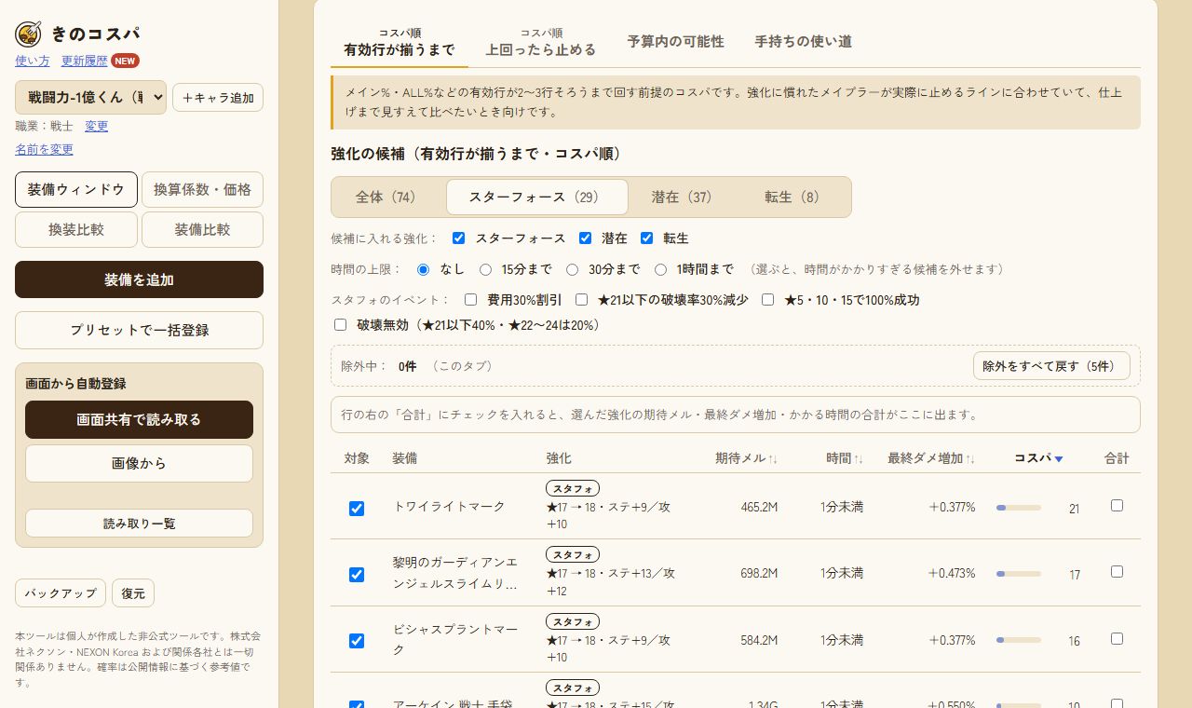Check 合計 box for ビシャスプラントマーク row
The height and width of the screenshot is (708, 1192).
[x=1117, y=639]
